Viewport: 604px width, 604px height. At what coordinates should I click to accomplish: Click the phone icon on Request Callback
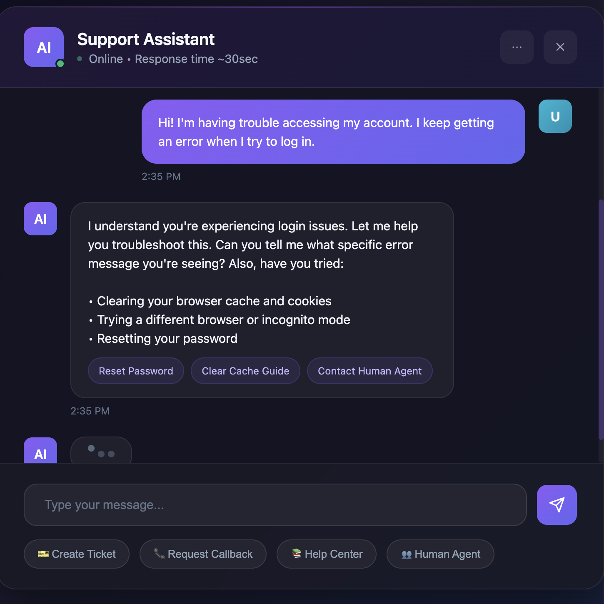pyautogui.click(x=159, y=554)
